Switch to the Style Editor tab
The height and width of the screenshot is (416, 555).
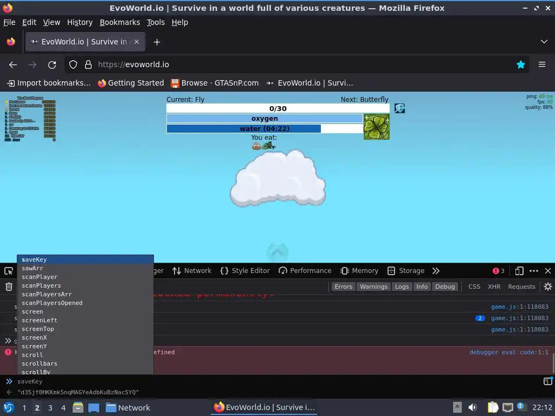pos(244,271)
